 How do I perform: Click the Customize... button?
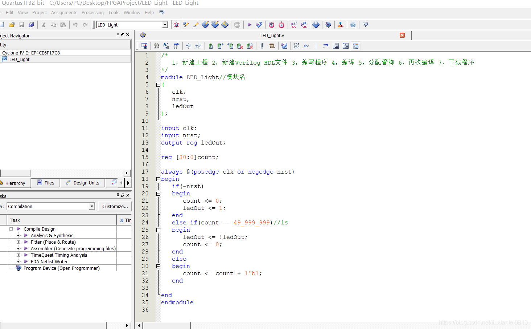pos(115,206)
